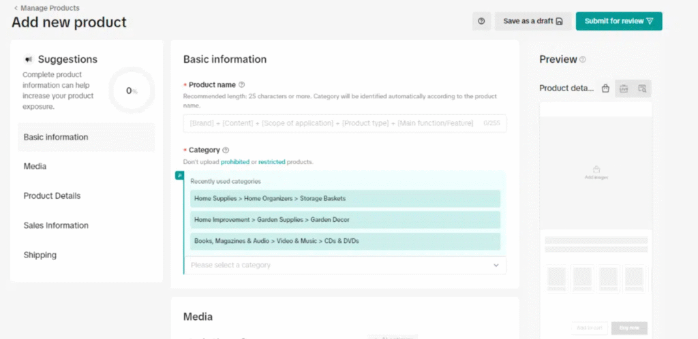
Task: Click the Category help icon
Action: [x=226, y=150]
